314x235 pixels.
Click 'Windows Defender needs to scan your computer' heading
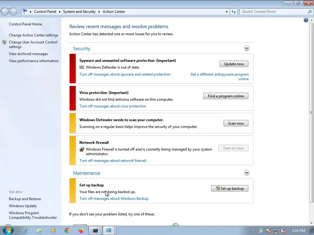121,120
